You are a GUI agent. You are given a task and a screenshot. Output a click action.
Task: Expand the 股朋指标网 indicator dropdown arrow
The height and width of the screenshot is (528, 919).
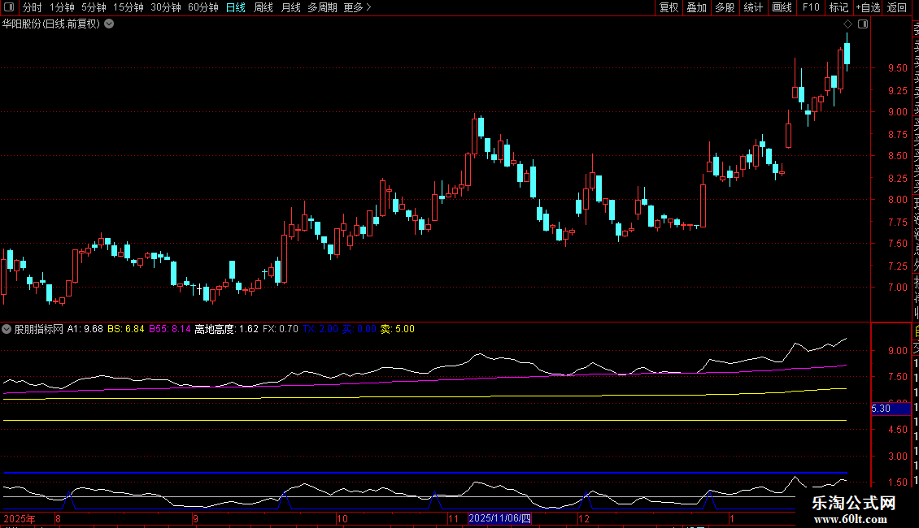[7, 329]
